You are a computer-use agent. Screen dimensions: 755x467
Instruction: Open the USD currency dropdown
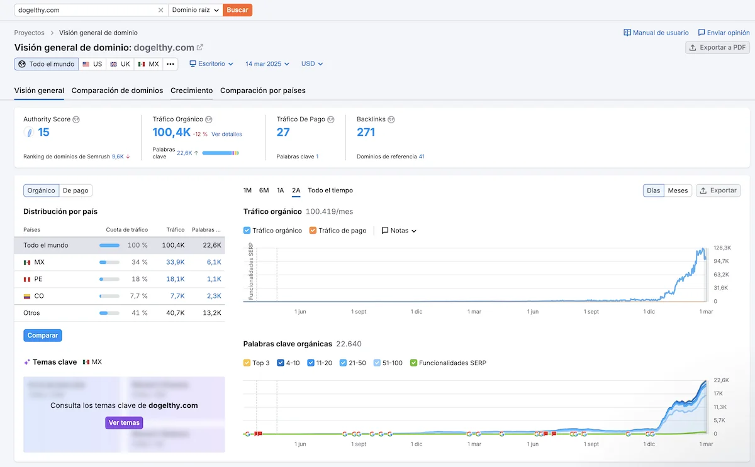[x=311, y=63]
